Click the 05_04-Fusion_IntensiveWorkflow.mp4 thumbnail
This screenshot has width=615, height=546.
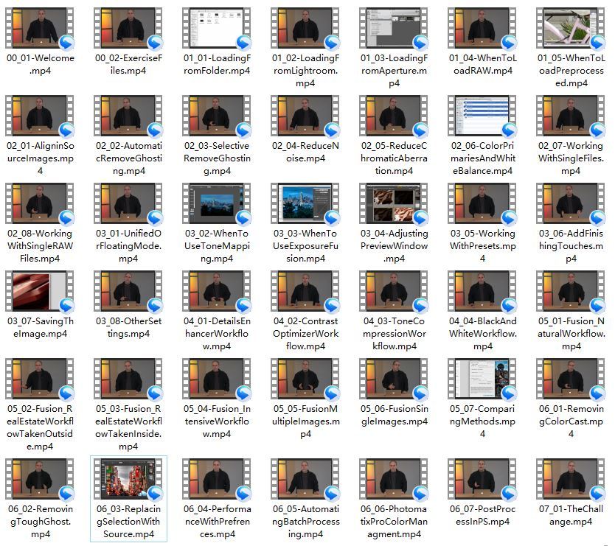pos(217,379)
